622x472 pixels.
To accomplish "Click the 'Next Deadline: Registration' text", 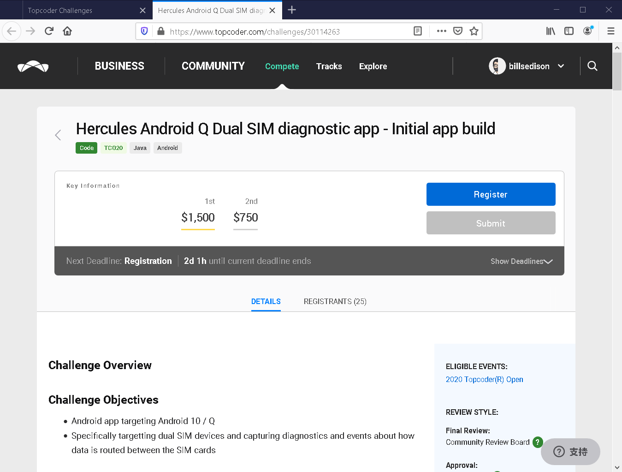I will tap(119, 261).
